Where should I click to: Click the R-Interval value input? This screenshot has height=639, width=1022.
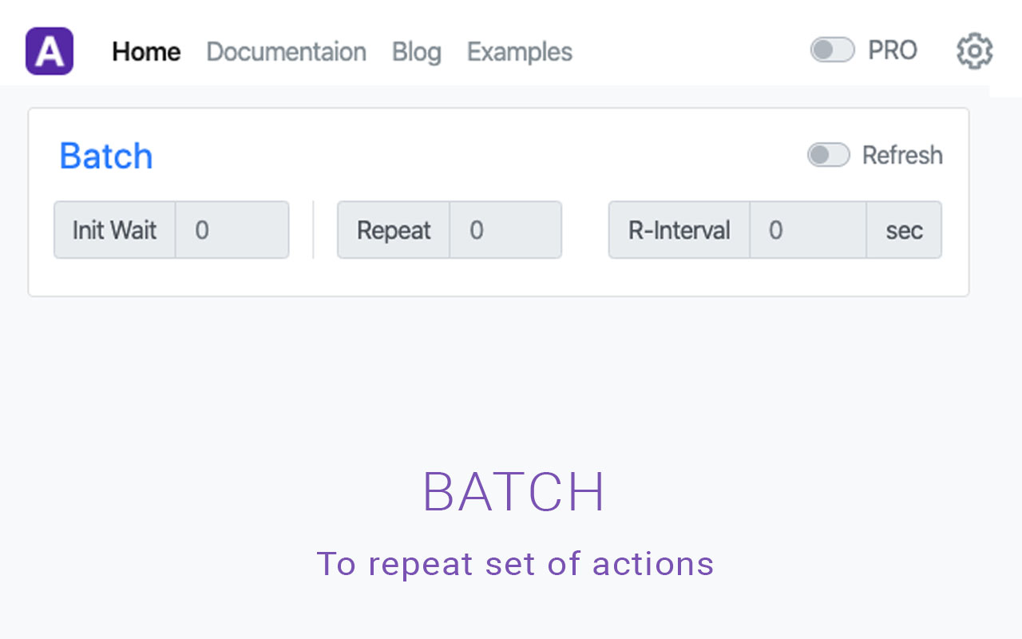point(807,230)
